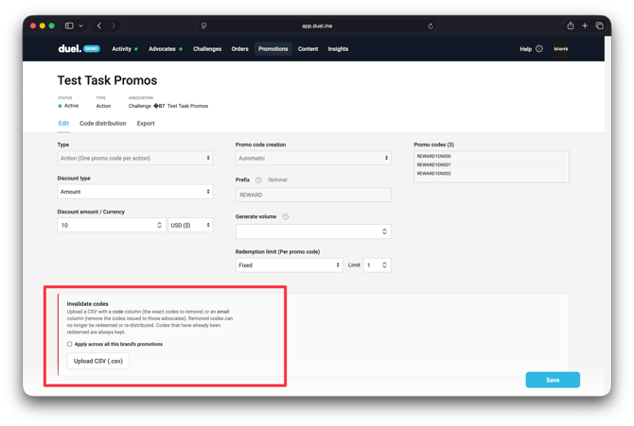Open the Content menu

point(308,49)
